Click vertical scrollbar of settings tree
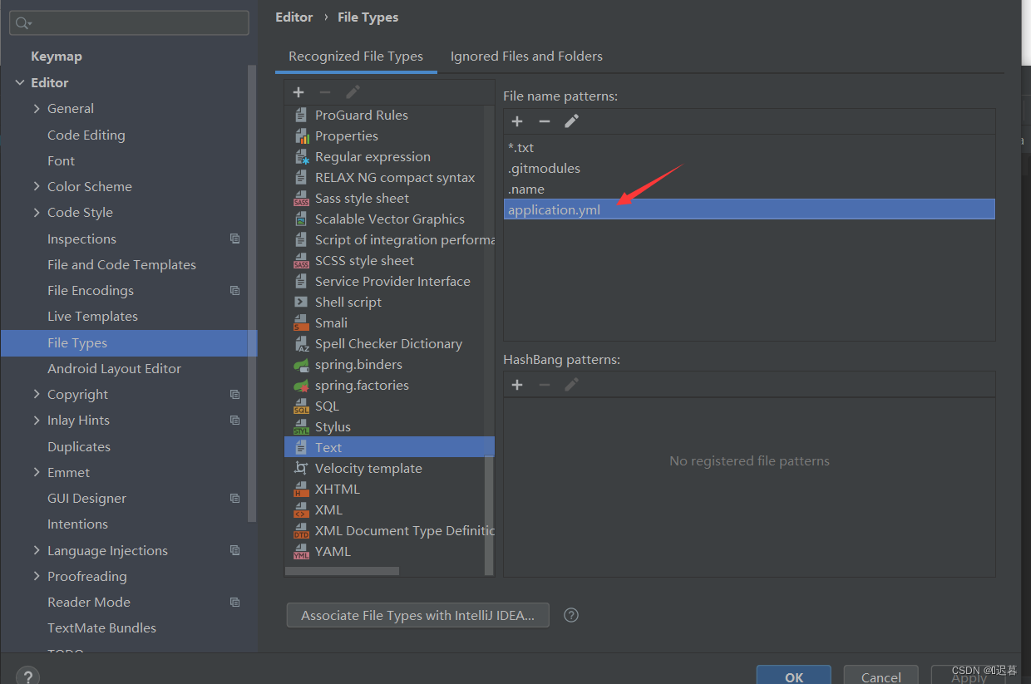 [x=252, y=293]
